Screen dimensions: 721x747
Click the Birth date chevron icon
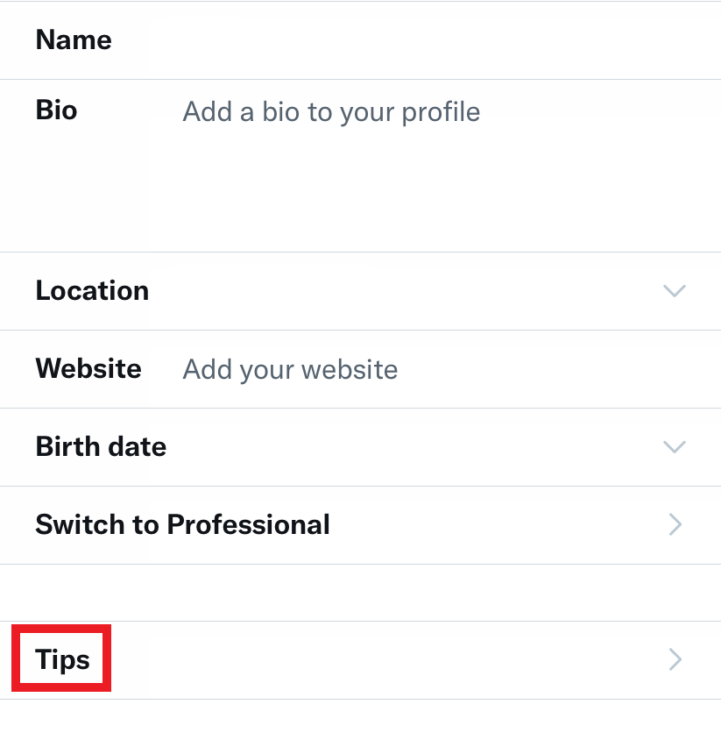pos(675,446)
